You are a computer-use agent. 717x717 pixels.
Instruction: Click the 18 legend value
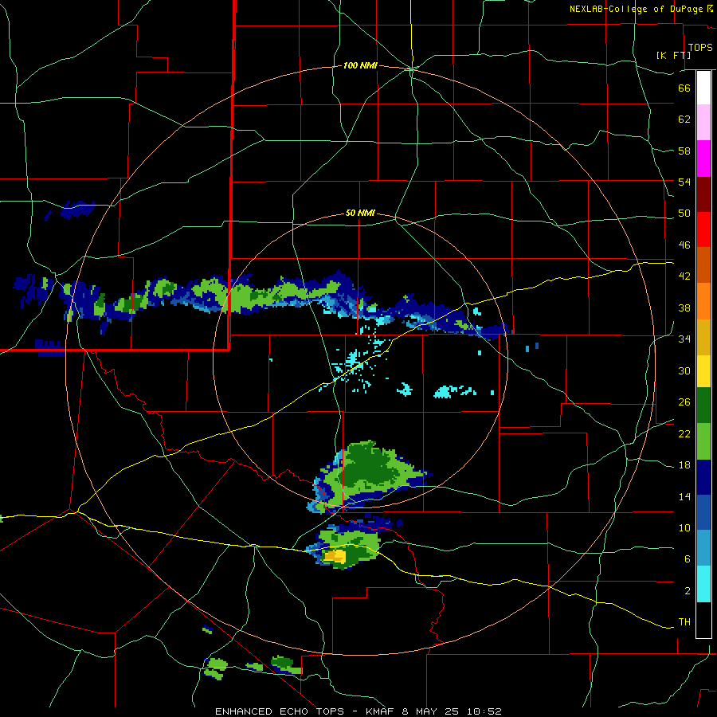[x=684, y=465]
